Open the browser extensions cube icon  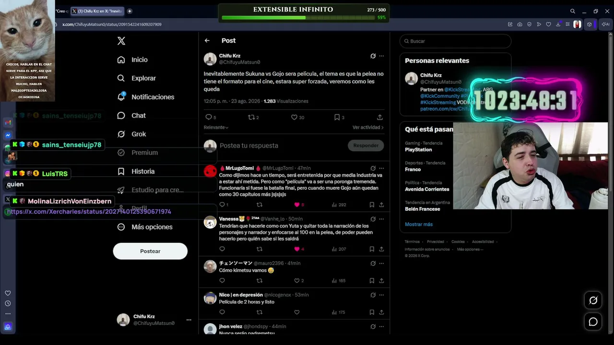[x=590, y=24]
